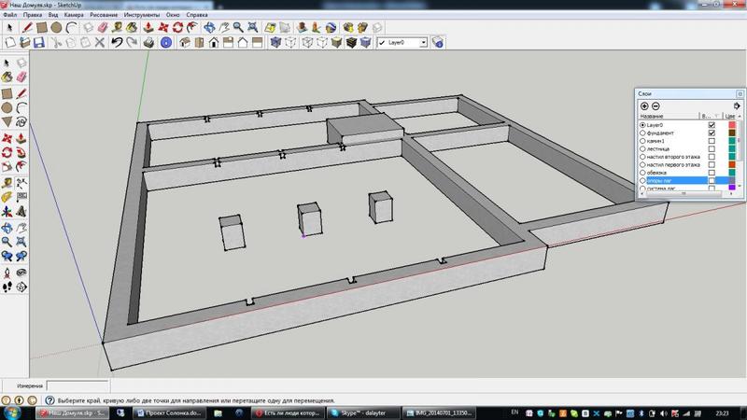Click the Print icon in toolbar
The image size is (747, 420).
tap(148, 42)
